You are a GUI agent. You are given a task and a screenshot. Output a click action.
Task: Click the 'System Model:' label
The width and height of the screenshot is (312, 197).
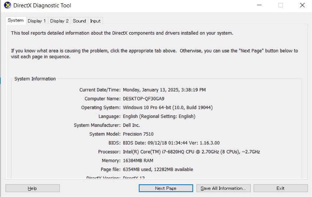click(105, 134)
